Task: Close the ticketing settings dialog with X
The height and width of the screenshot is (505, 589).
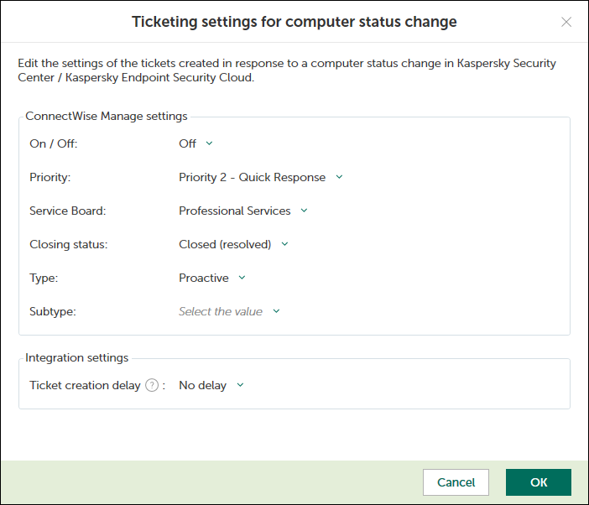Action: point(566,22)
